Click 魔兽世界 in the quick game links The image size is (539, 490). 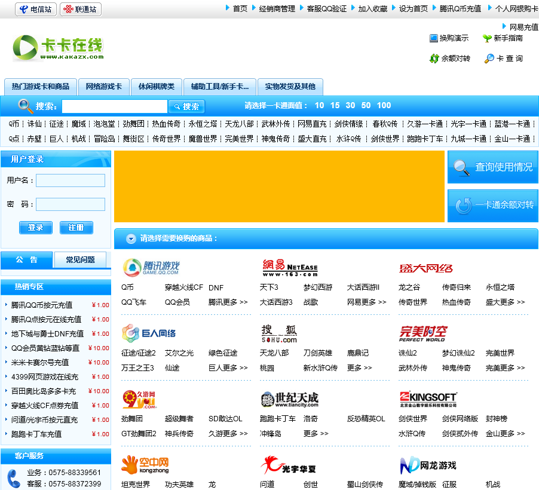point(203,139)
